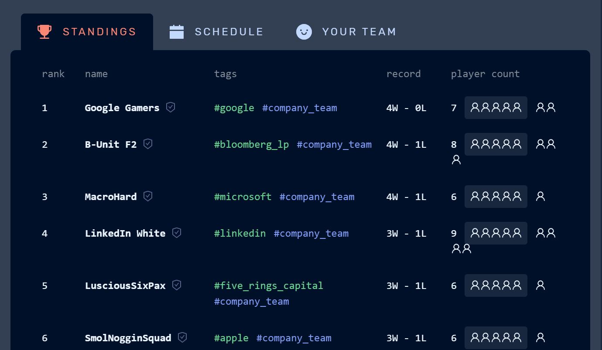602x350 pixels.
Task: Open the B-Unit F2 team name
Action: [111, 145]
